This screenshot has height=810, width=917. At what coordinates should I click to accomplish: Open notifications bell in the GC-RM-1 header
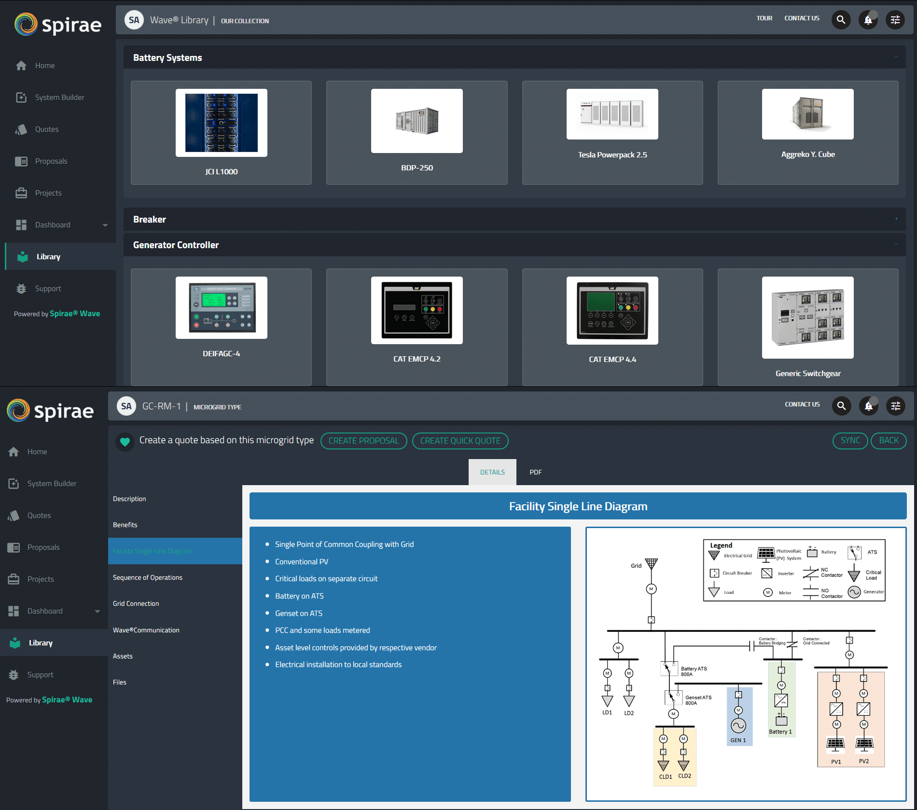pyautogui.click(x=868, y=406)
